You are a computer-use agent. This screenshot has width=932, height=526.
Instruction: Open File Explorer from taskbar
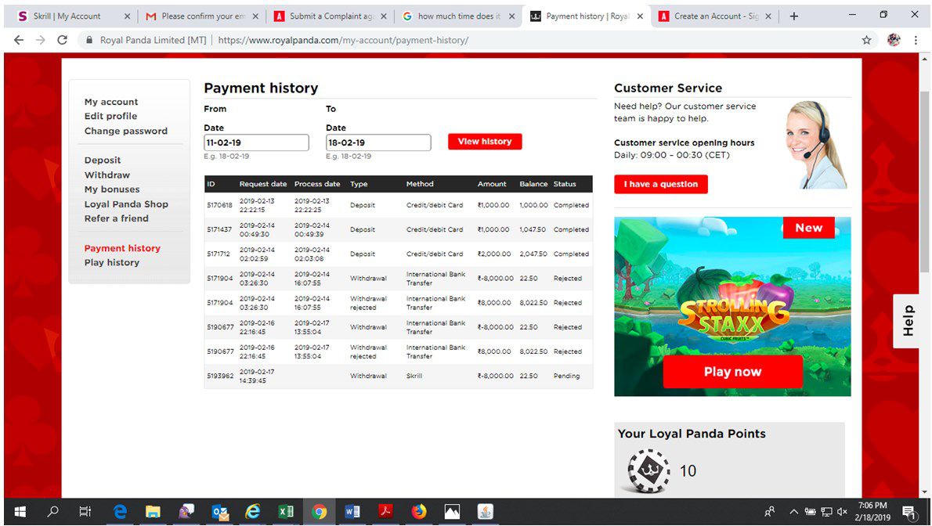[153, 511]
